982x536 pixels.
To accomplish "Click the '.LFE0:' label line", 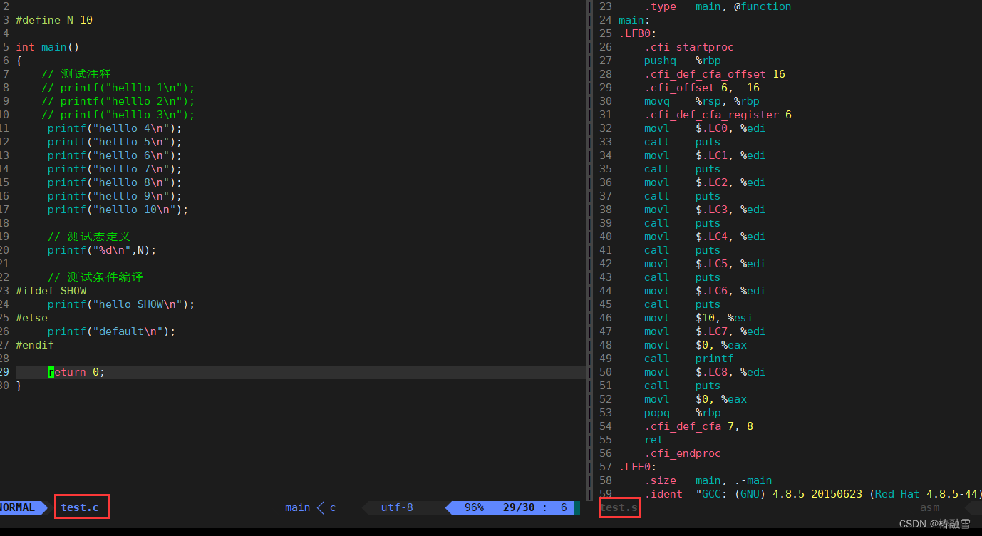I will tap(638, 467).
